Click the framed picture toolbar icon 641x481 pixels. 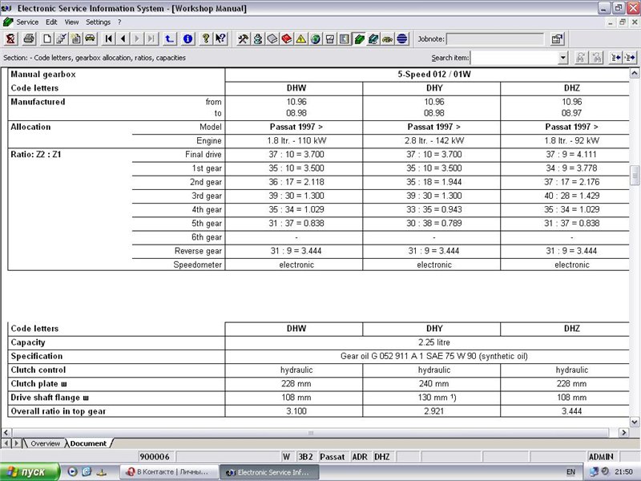[345, 38]
